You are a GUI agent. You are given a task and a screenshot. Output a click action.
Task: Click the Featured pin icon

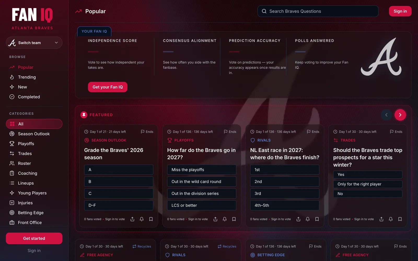point(84,115)
